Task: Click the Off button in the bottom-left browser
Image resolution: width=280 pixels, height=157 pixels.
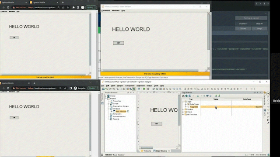Action: pos(14,117)
